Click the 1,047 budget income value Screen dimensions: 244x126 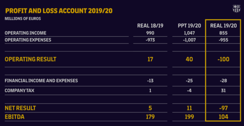[x=189, y=33]
